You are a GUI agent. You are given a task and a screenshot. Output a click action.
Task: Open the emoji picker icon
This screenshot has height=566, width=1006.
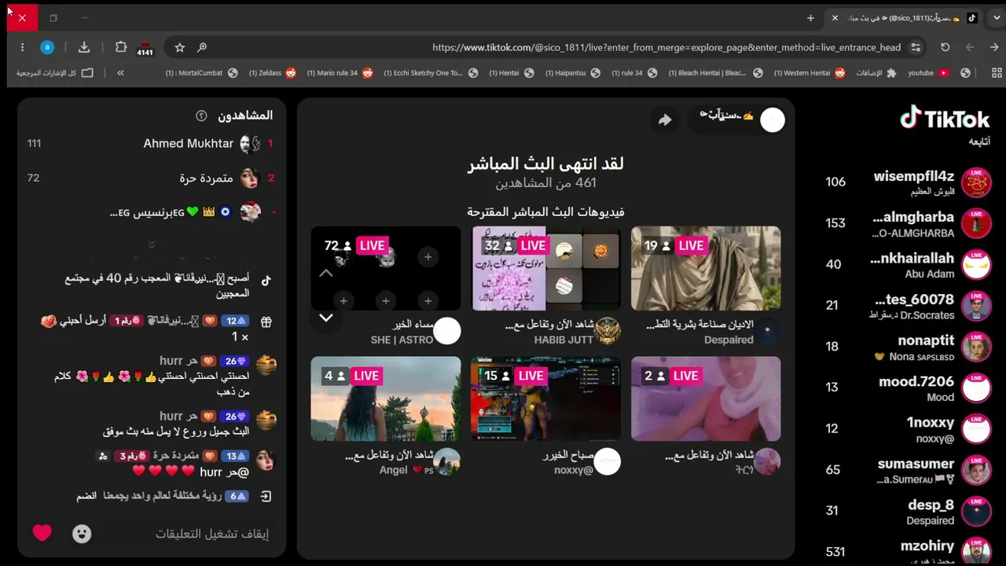(82, 534)
